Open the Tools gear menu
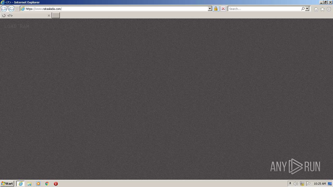Viewport: 333px width, 187px height. (x=329, y=9)
